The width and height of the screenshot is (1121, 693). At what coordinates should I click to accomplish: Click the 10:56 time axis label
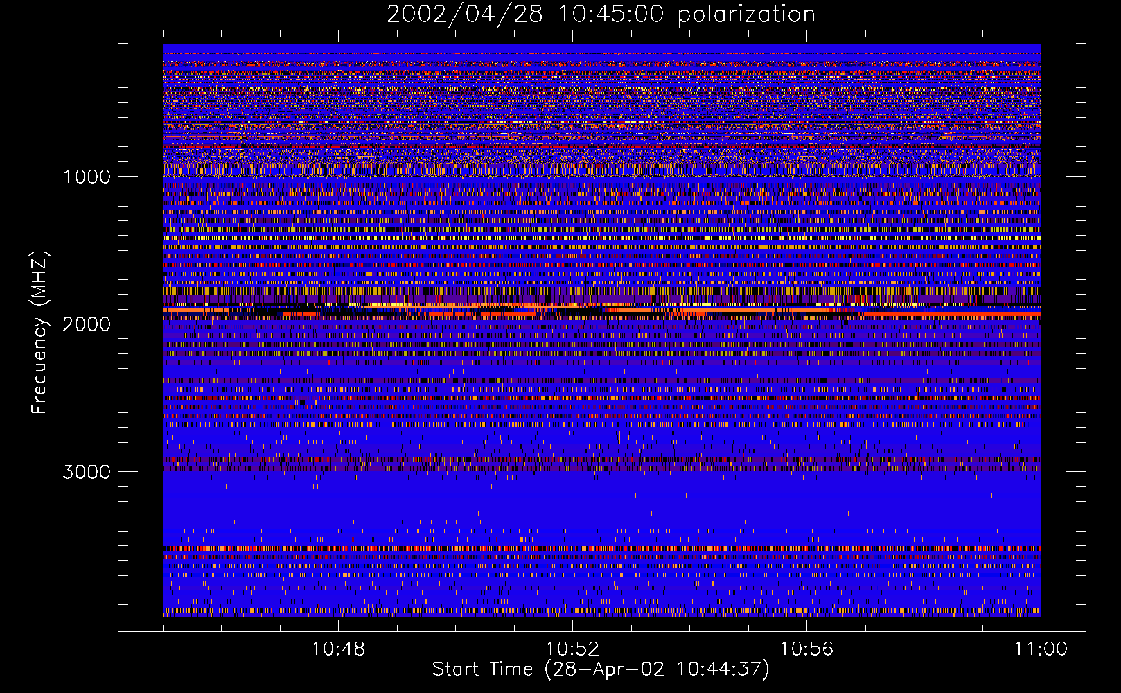pos(806,649)
